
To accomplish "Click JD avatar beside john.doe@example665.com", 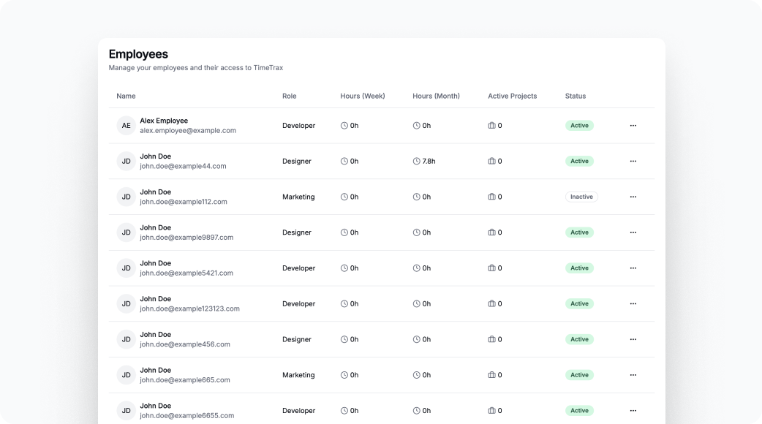I will pyautogui.click(x=126, y=375).
